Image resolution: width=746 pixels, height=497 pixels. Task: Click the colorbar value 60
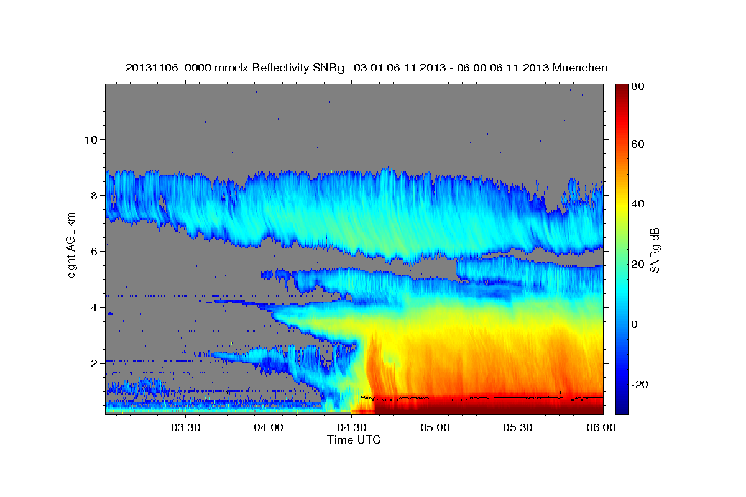click(638, 144)
